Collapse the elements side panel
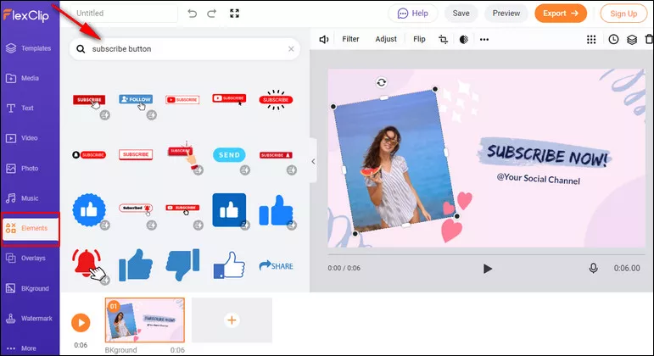Viewport: 654px width, 356px height. coord(313,161)
